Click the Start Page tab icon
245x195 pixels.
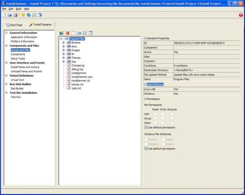click(8, 25)
